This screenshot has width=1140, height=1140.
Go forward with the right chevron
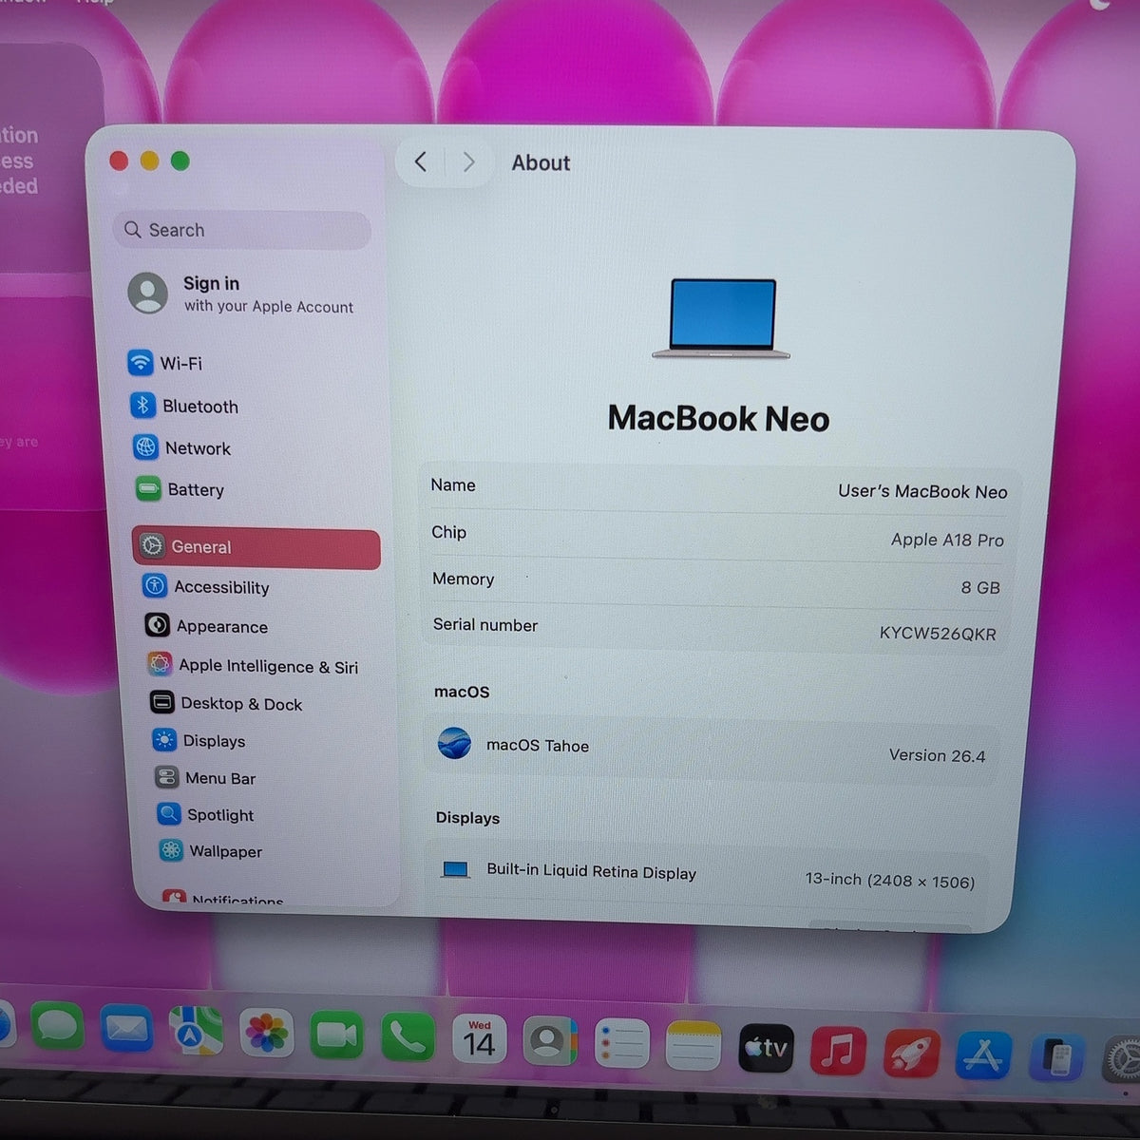coord(468,162)
